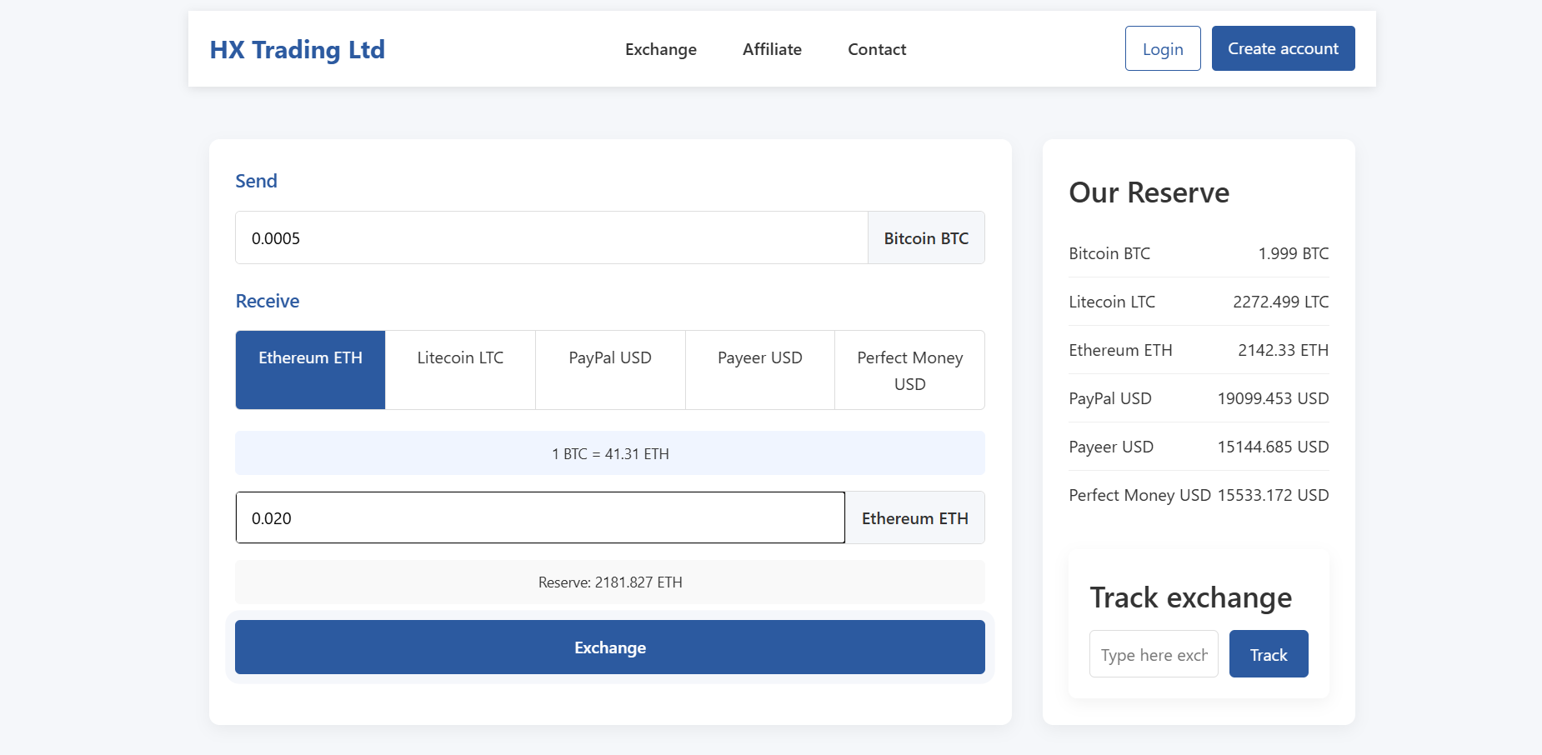Open the Exchange page from the navbar

pos(660,49)
